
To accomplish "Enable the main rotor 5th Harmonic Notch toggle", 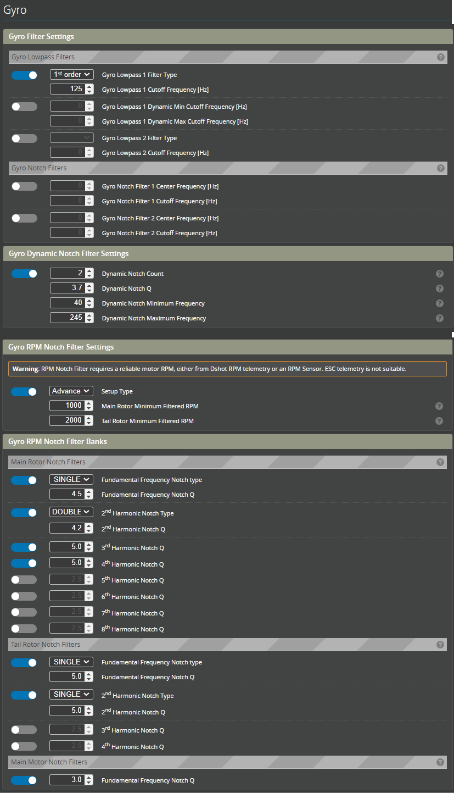I will [24, 580].
